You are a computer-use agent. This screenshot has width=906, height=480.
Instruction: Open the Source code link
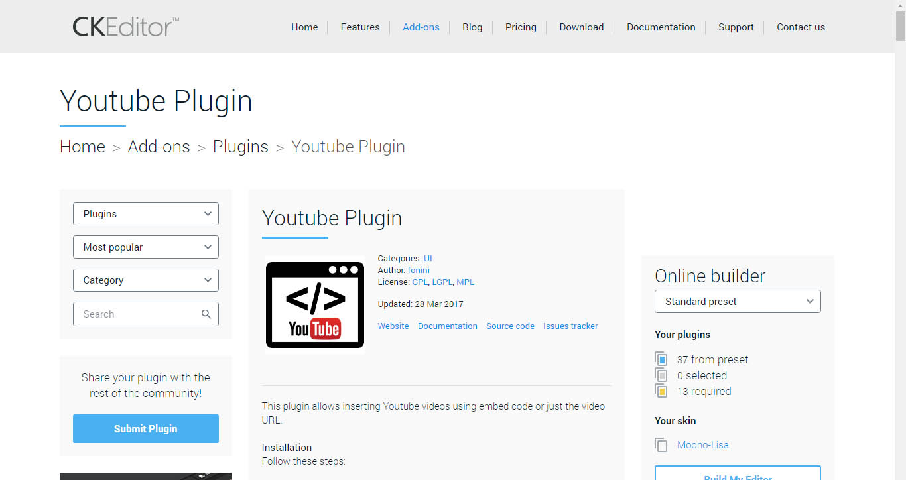(x=510, y=326)
